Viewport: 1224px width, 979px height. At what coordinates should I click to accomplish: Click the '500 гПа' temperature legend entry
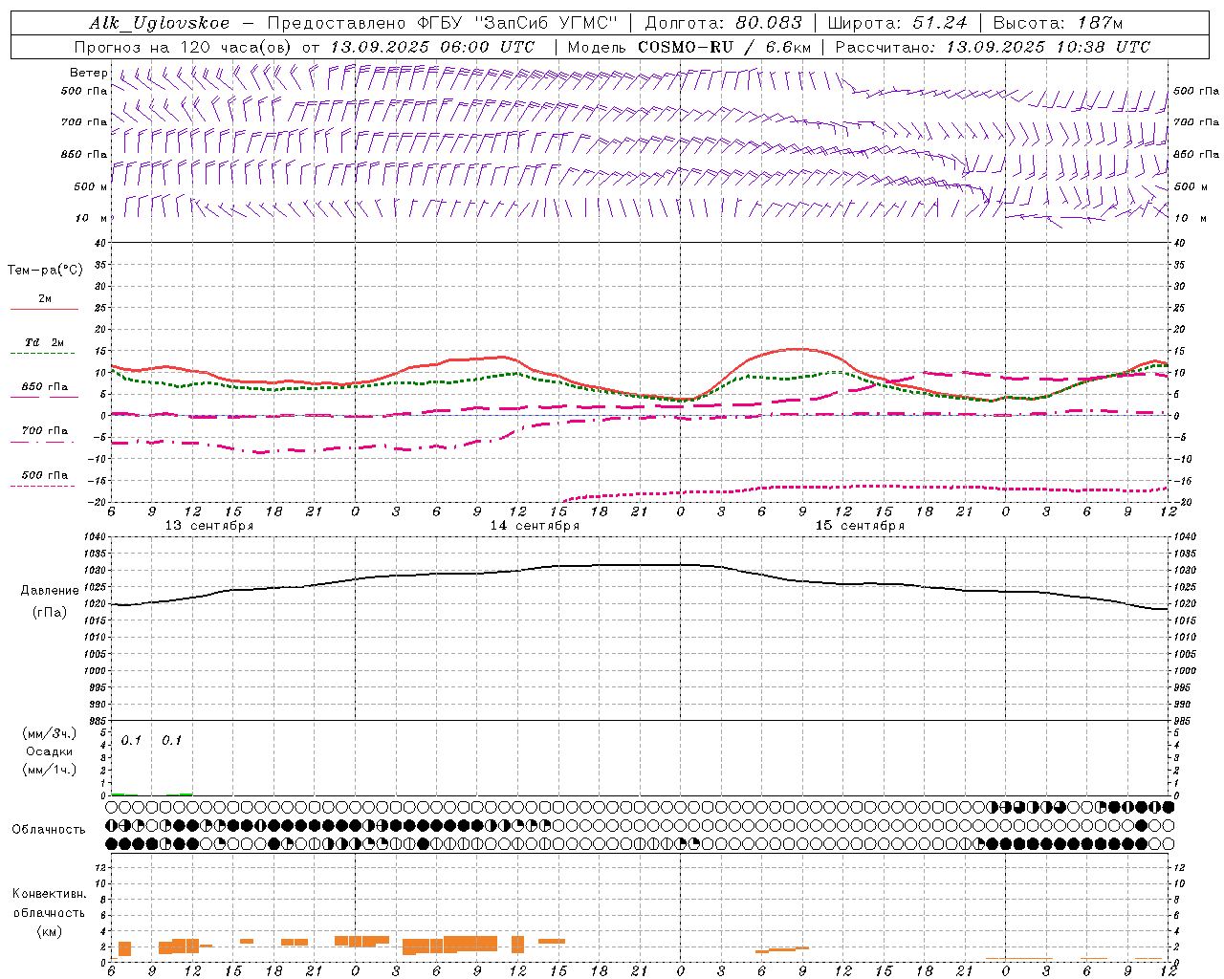coord(45,475)
